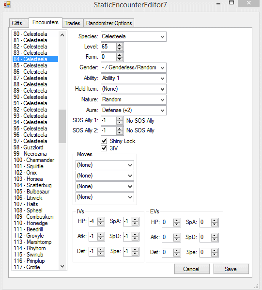Select list entry 105 - Bulbasaur
Screen dimensions: 262x290
point(35,192)
